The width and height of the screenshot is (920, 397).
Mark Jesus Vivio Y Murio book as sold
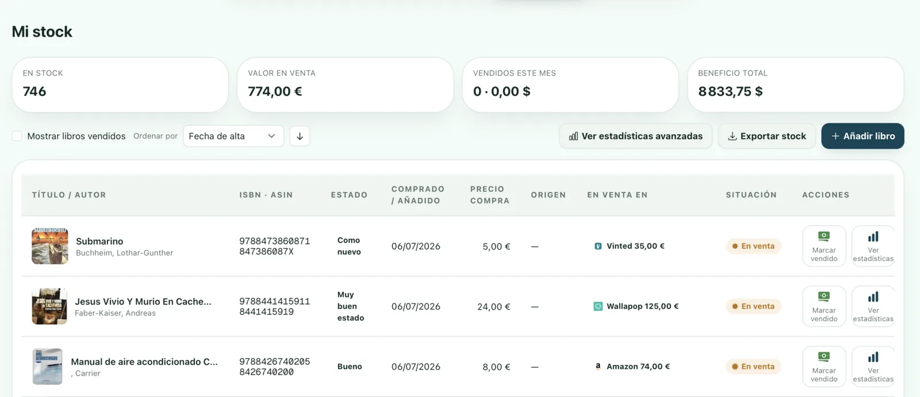(x=824, y=306)
